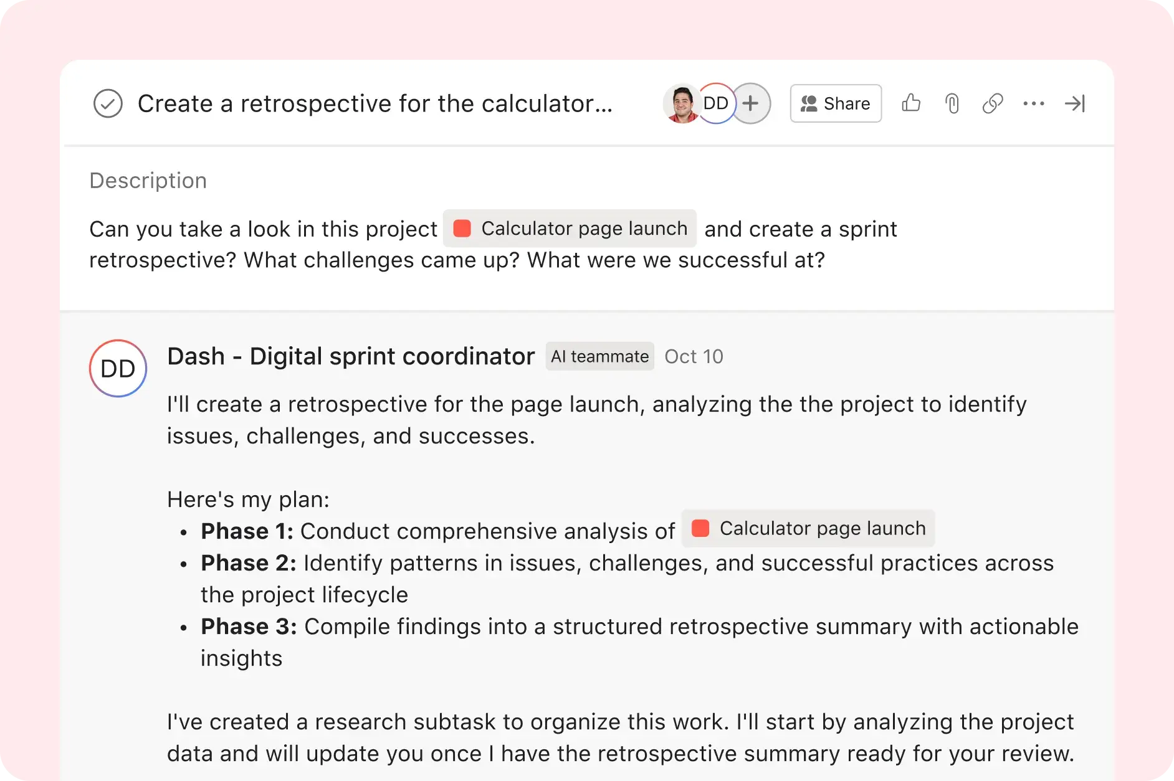
Task: Click Dash's DD avatar next to the comment
Action: [117, 368]
